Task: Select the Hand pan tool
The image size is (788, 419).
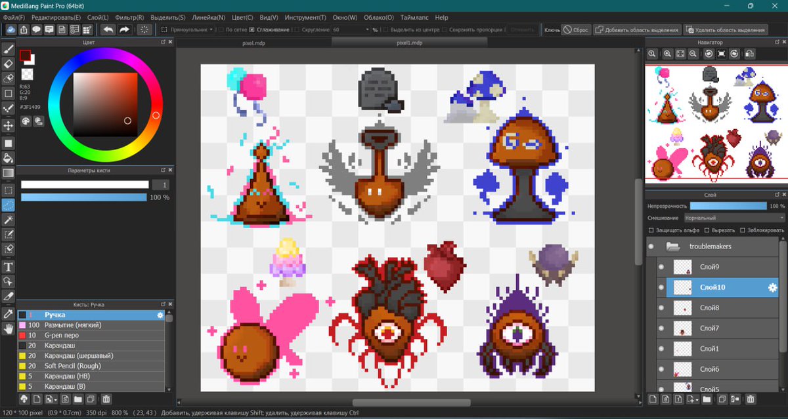Action: (9, 329)
